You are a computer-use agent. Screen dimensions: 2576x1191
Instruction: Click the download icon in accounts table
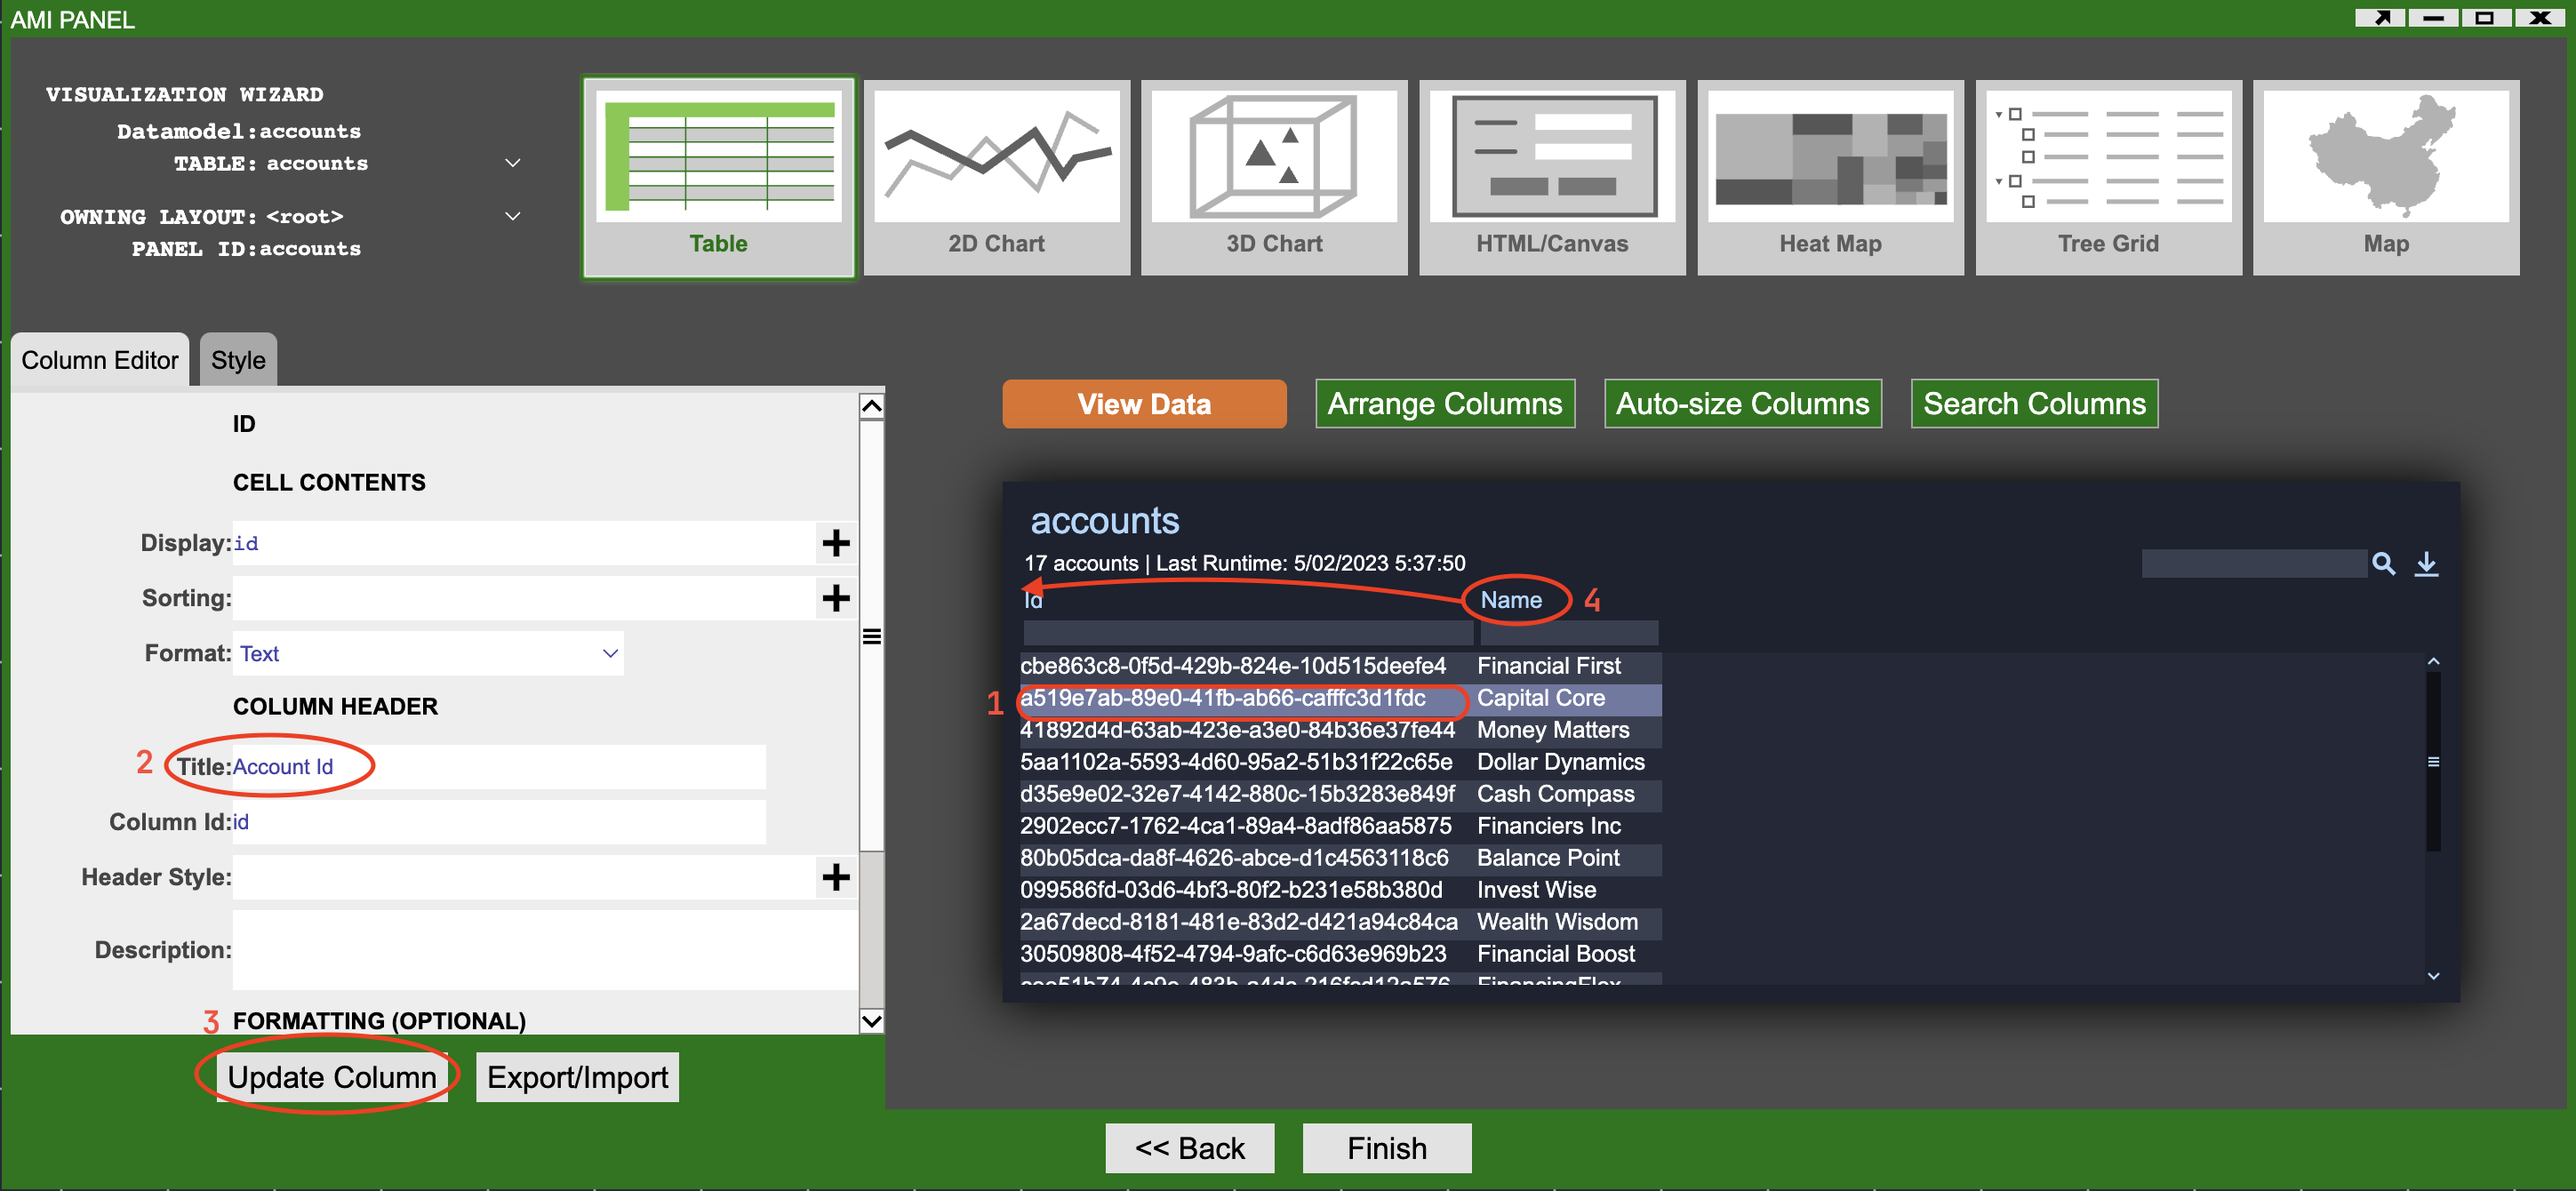(2426, 564)
